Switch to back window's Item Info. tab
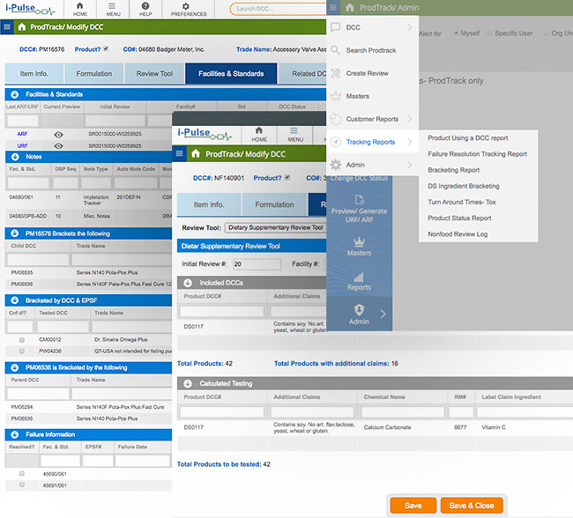The width and height of the screenshot is (573, 518). coord(34,73)
